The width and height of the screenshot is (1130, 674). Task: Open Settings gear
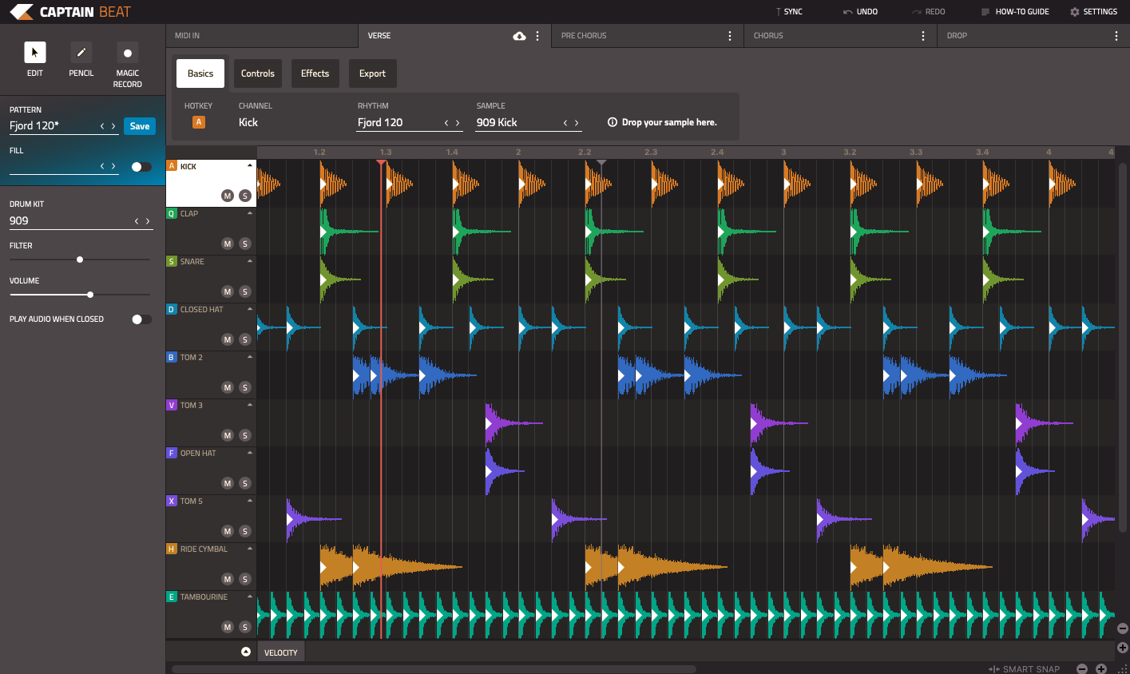(1074, 12)
